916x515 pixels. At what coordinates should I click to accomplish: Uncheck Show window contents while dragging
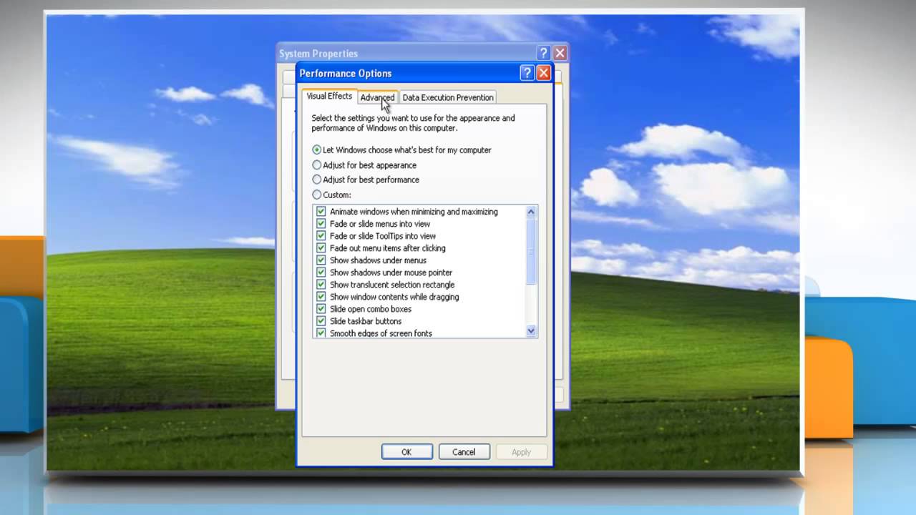[321, 297]
